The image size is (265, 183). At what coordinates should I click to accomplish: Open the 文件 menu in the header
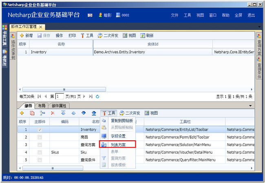(174, 15)
